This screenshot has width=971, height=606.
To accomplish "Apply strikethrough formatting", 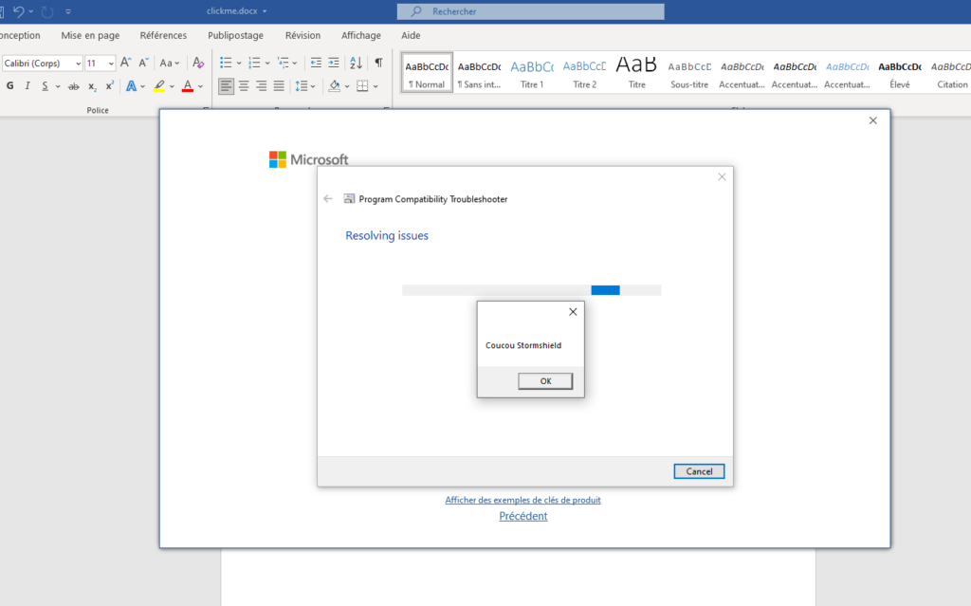I will (x=74, y=86).
